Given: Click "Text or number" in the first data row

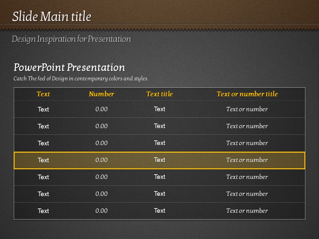Looking at the screenshot, I should [x=247, y=109].
